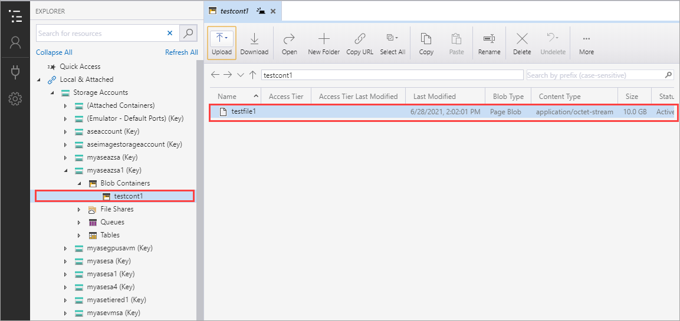Image resolution: width=680 pixels, height=321 pixels.
Task: Sort by the Last Modified column header
Action: pyautogui.click(x=445, y=97)
